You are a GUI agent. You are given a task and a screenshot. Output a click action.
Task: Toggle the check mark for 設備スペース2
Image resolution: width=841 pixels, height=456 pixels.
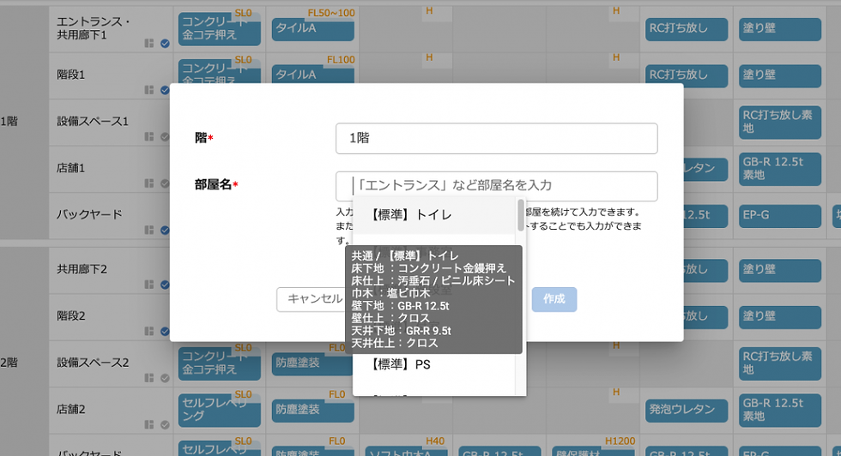click(x=165, y=378)
